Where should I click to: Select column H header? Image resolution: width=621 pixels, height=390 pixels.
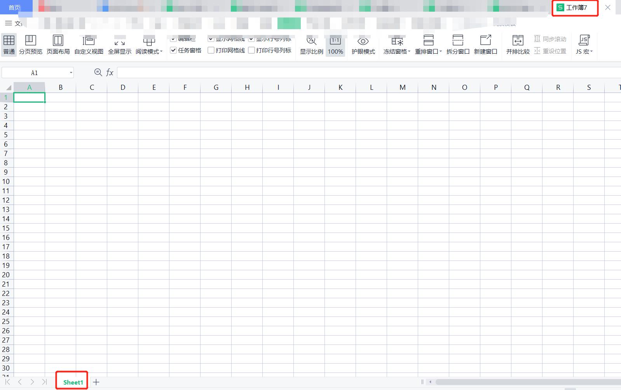tap(247, 87)
